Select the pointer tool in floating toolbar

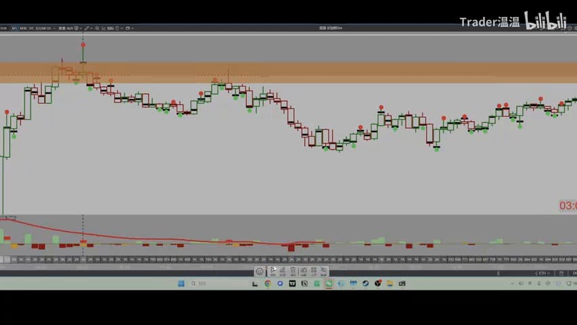click(273, 272)
